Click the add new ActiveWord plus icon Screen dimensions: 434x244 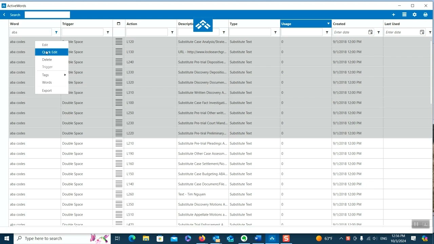tap(393, 15)
